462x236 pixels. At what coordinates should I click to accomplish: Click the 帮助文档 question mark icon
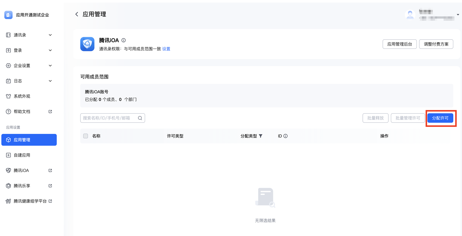coord(8,112)
